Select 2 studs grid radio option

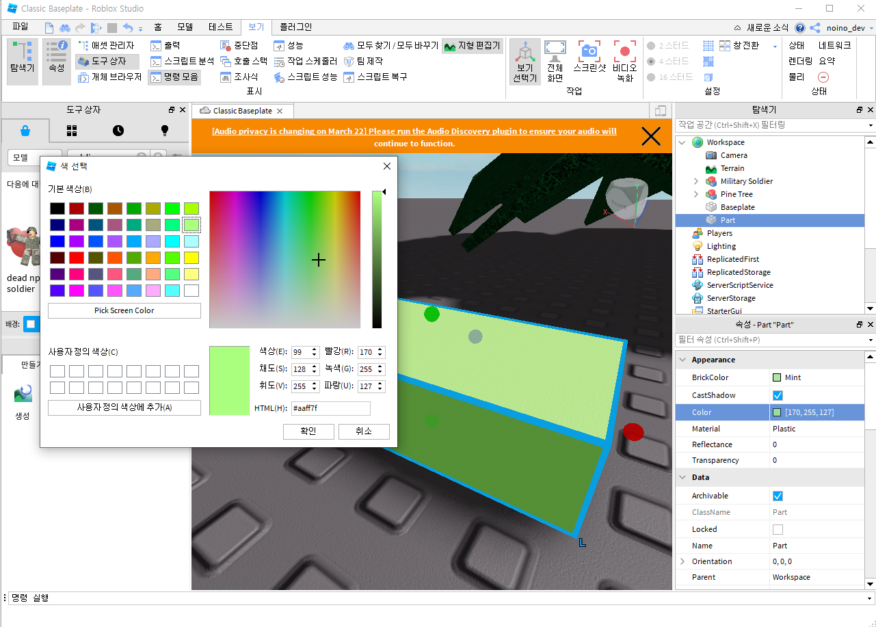tap(669, 45)
